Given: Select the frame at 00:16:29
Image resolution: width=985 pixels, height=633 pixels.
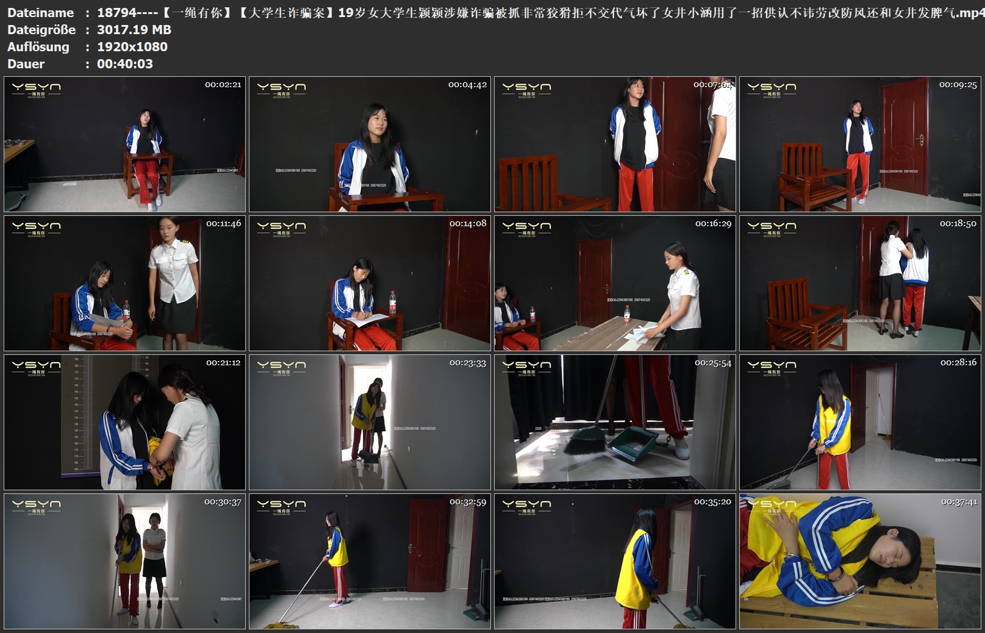Looking at the screenshot, I should click(615, 283).
